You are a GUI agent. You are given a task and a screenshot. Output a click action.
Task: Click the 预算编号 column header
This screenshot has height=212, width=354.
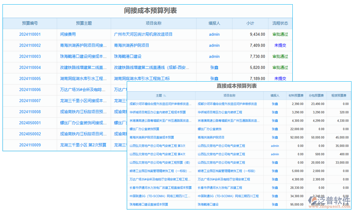tap(30, 23)
